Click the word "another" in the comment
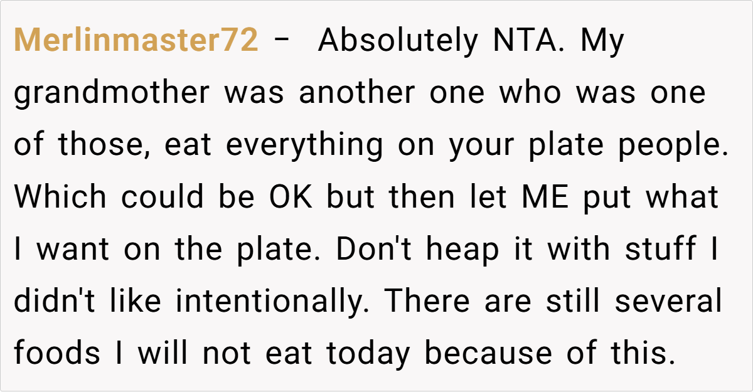 (x=356, y=93)
